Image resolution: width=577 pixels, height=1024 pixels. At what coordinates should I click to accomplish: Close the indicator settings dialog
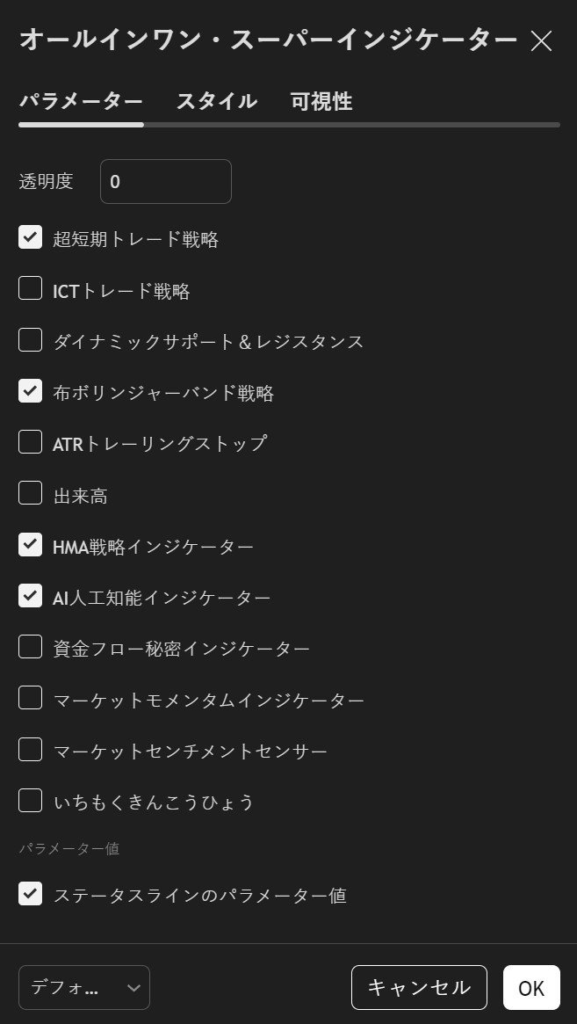(x=541, y=40)
